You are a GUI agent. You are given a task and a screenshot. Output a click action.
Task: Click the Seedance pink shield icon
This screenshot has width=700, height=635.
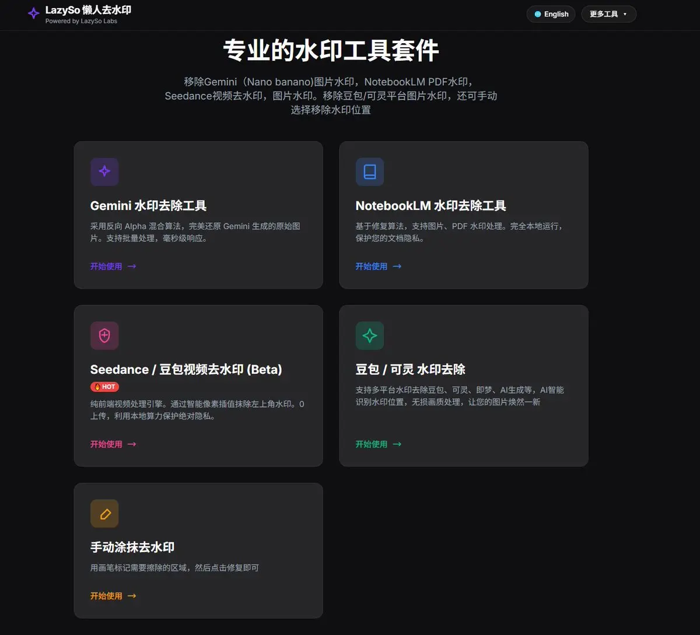click(104, 335)
